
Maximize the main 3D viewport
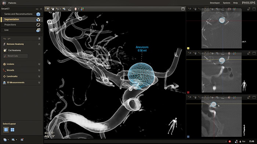pyautogui.click(x=183, y=9)
